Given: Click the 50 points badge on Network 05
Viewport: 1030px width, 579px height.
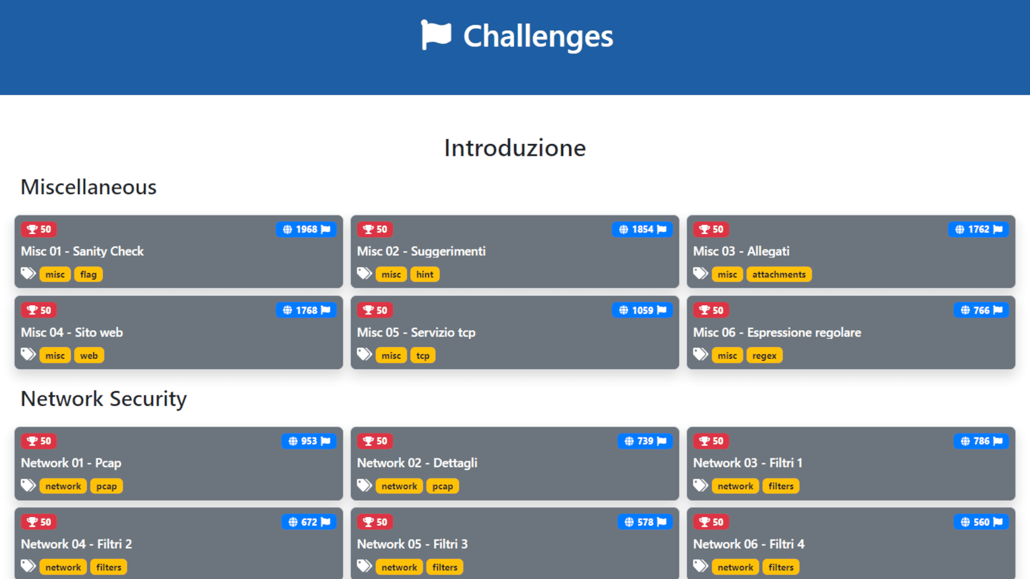Looking at the screenshot, I should (x=375, y=522).
